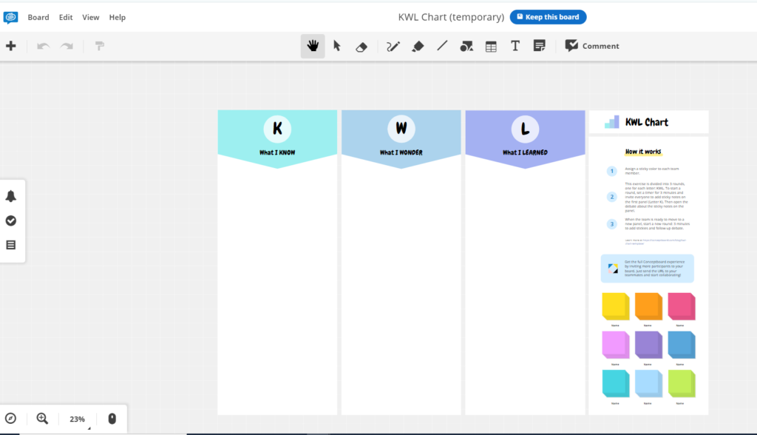The height and width of the screenshot is (435, 757).
Task: Open the View menu
Action: 90,17
